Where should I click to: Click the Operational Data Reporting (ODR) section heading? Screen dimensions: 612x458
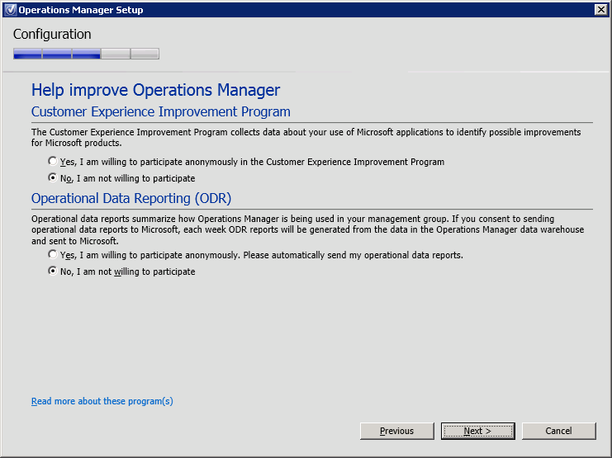[130, 199]
